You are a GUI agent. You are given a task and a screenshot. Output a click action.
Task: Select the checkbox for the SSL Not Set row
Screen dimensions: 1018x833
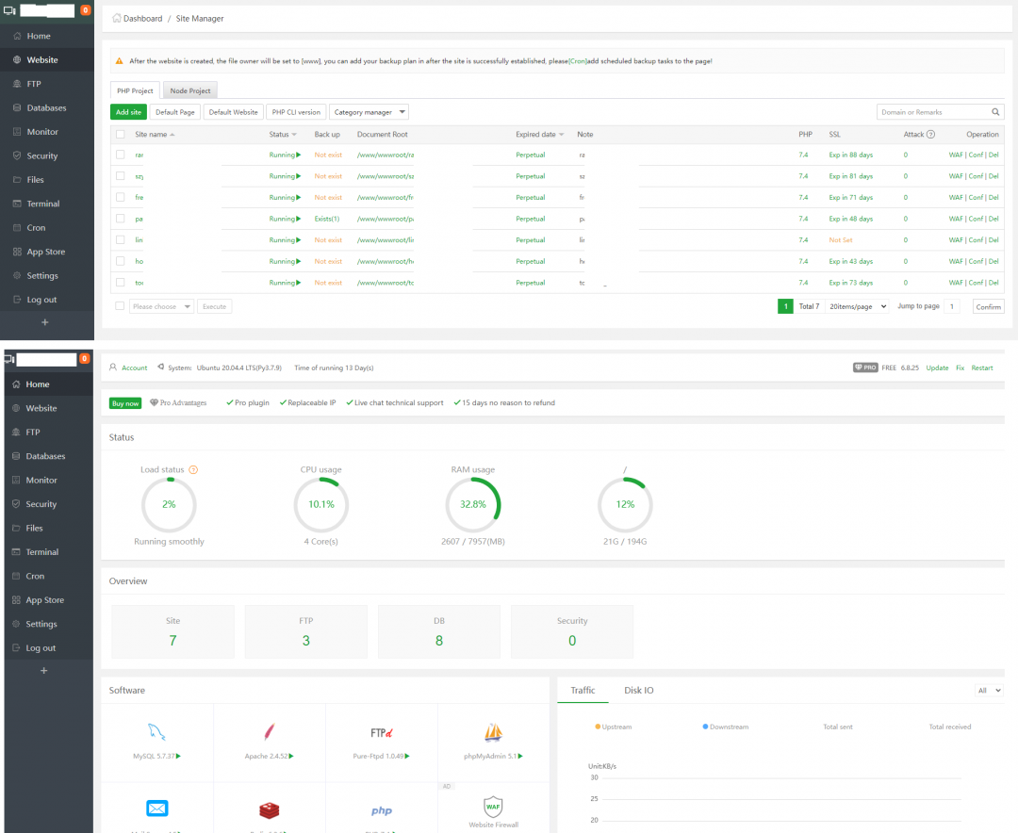tap(120, 240)
